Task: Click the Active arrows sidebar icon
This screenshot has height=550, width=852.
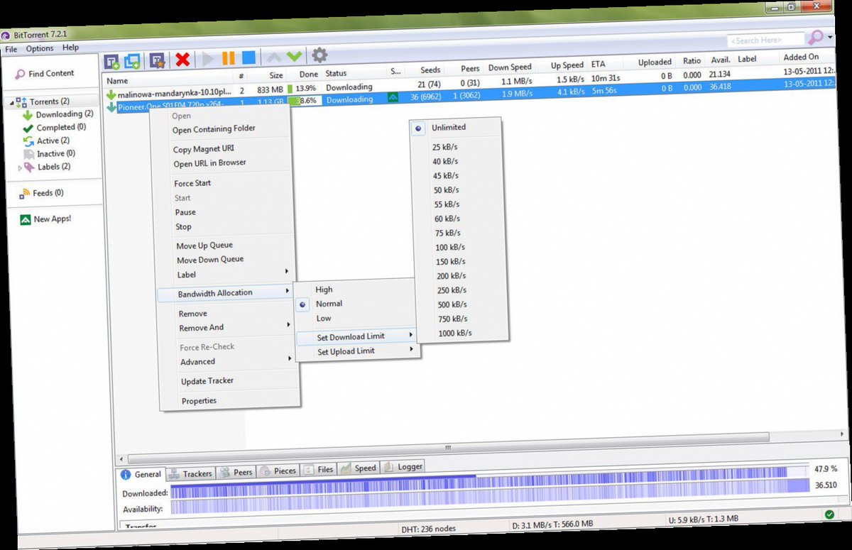Action: (x=29, y=141)
